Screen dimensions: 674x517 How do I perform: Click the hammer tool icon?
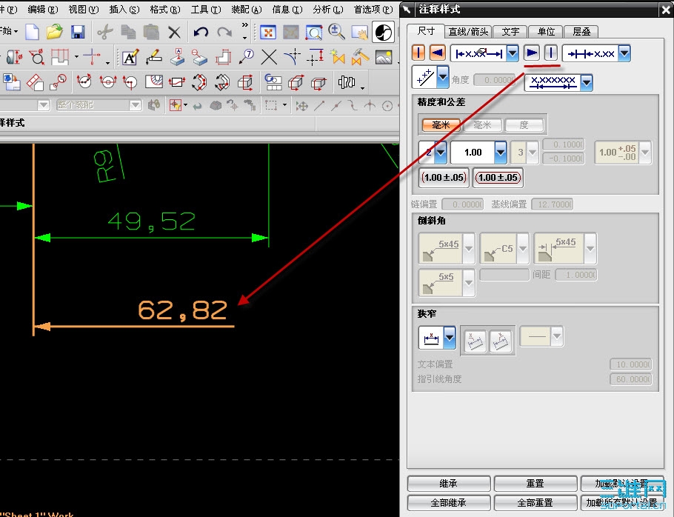click(x=360, y=57)
